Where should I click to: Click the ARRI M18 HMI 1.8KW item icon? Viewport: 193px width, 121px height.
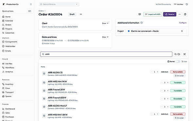[x=44, y=116]
